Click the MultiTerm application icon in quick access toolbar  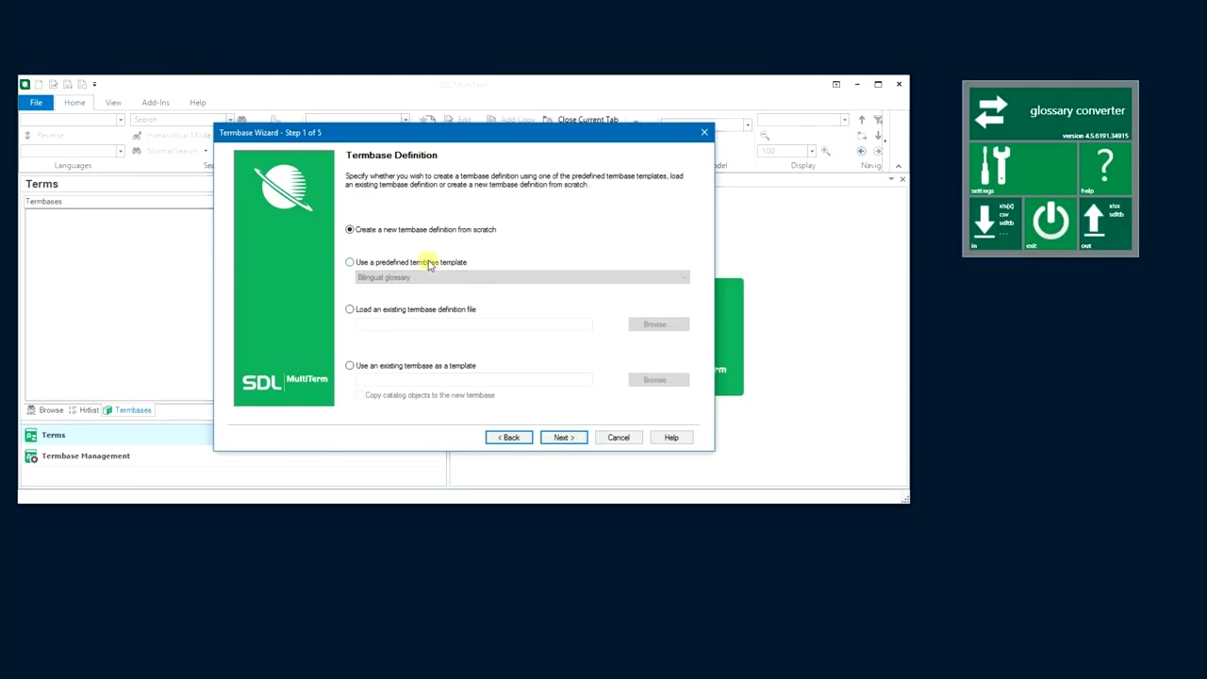[x=25, y=84]
